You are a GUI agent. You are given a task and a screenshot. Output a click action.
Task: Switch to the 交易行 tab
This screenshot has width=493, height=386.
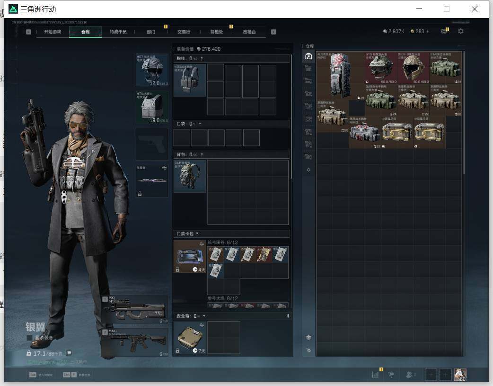pyautogui.click(x=184, y=32)
